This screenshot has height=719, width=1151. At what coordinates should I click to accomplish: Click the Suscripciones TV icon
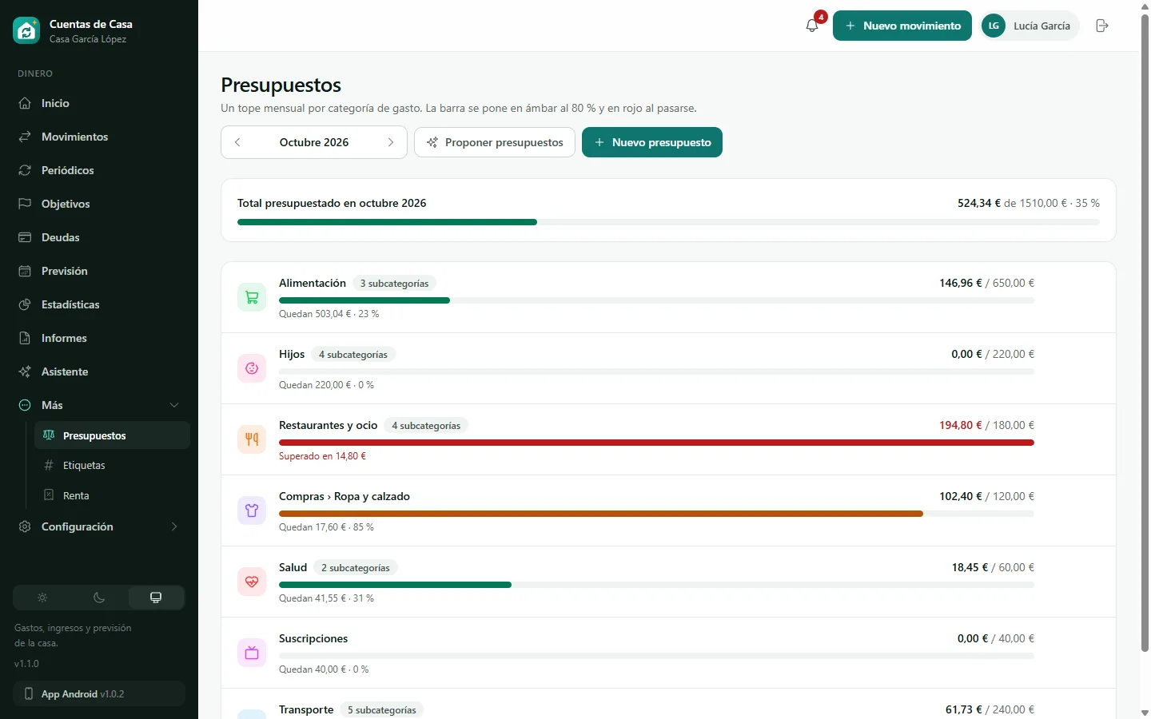click(x=252, y=653)
